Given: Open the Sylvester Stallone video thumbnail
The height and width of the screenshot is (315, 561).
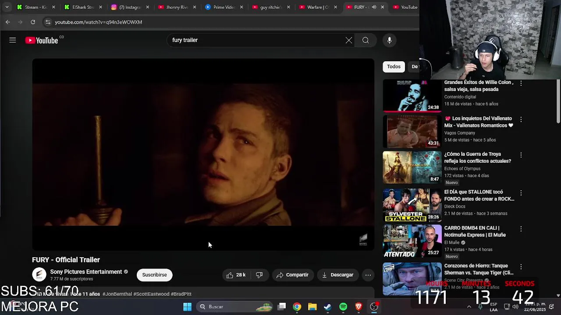Looking at the screenshot, I should pyautogui.click(x=412, y=206).
